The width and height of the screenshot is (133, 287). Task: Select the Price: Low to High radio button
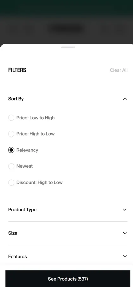11,118
